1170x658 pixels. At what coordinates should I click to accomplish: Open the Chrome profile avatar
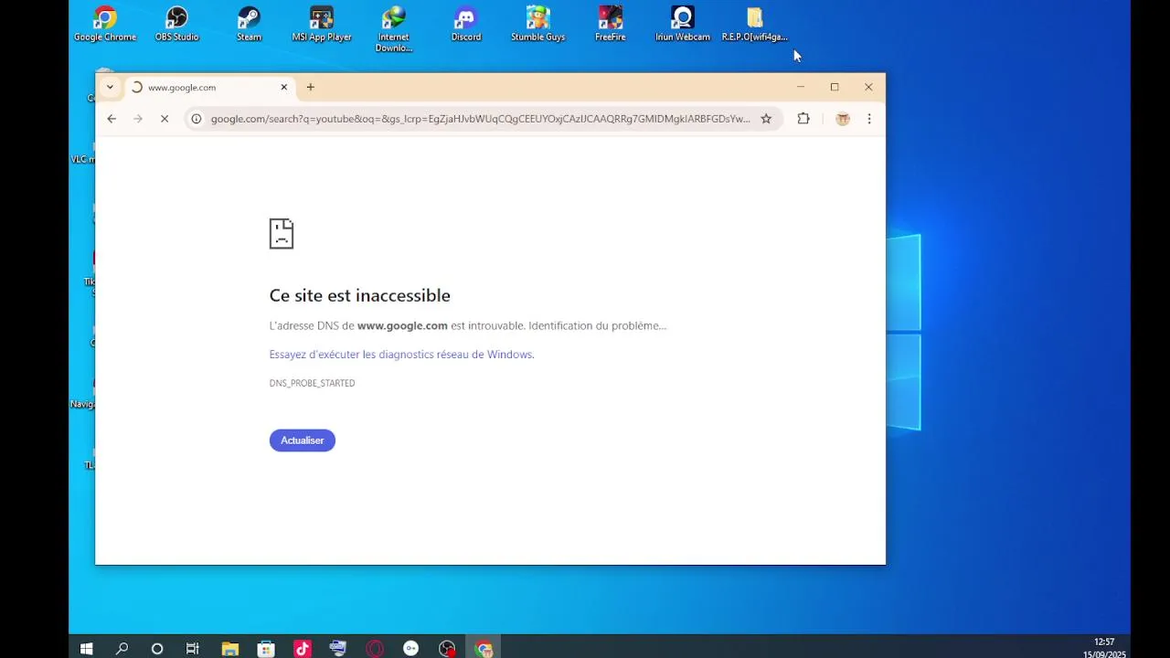[843, 119]
